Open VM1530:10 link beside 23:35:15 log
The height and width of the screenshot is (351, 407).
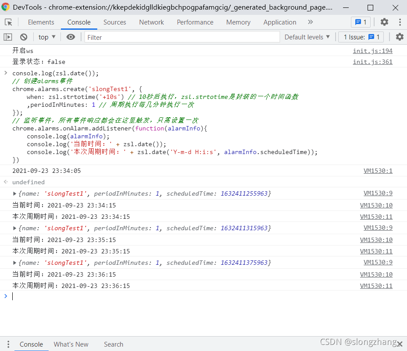pyautogui.click(x=376, y=240)
